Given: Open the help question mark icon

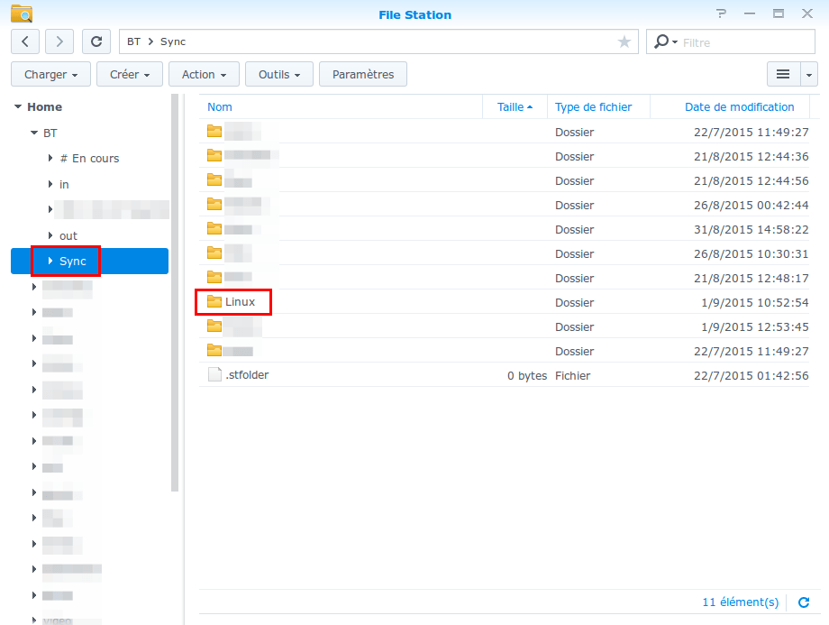Looking at the screenshot, I should point(721,14).
